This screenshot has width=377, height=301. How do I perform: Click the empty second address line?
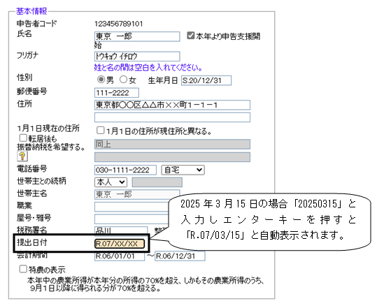tap(172, 117)
